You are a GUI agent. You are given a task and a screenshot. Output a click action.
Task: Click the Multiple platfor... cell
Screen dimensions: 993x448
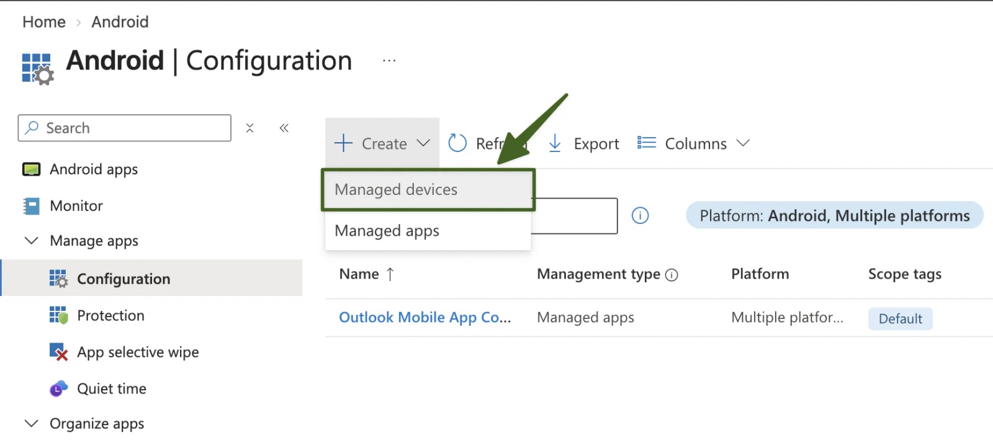tap(787, 318)
